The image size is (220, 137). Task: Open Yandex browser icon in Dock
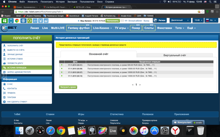(175, 130)
